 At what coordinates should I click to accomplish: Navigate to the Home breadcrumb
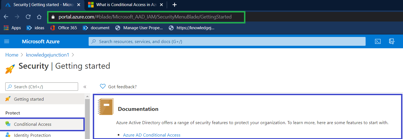point(12,55)
